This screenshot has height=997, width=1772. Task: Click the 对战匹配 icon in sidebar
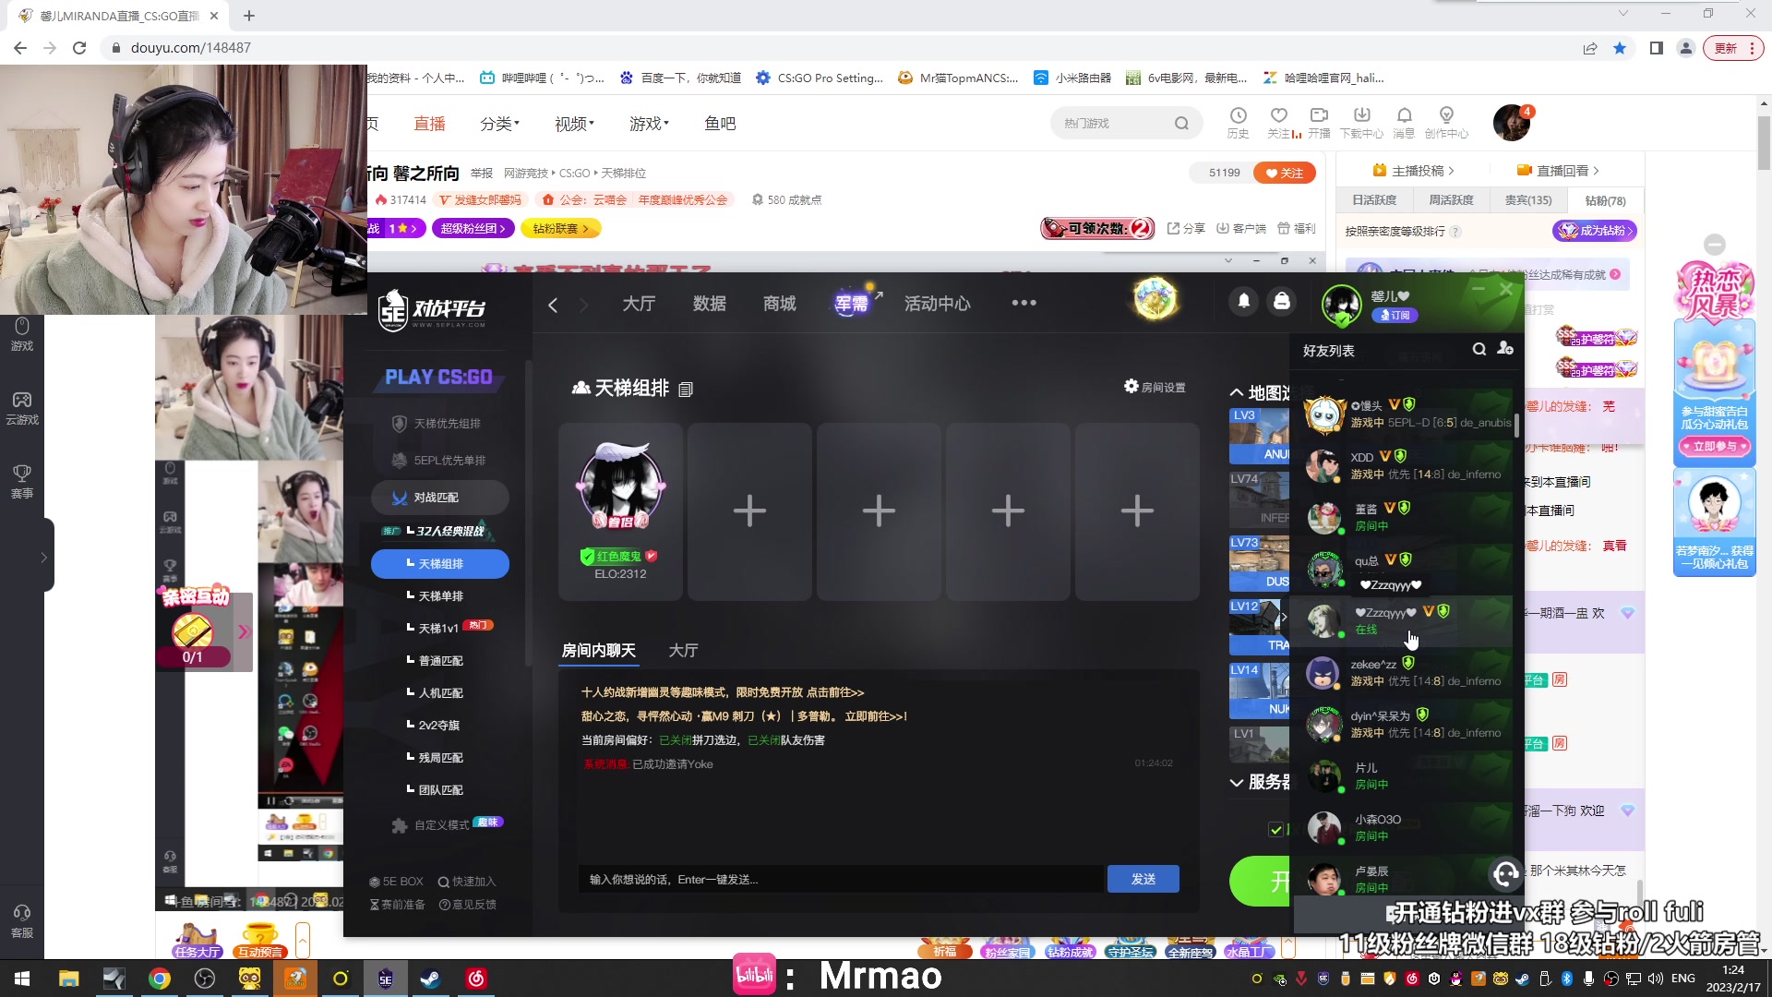(x=400, y=497)
